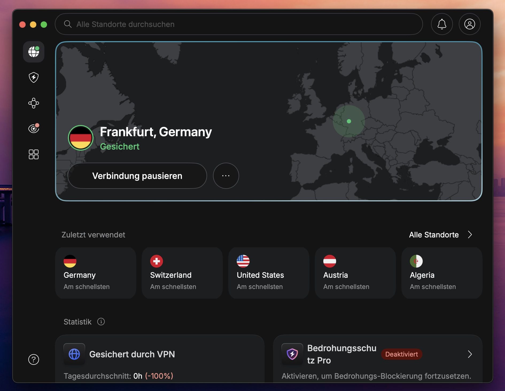Open help via the question mark icon
The height and width of the screenshot is (391, 505).
click(33, 359)
